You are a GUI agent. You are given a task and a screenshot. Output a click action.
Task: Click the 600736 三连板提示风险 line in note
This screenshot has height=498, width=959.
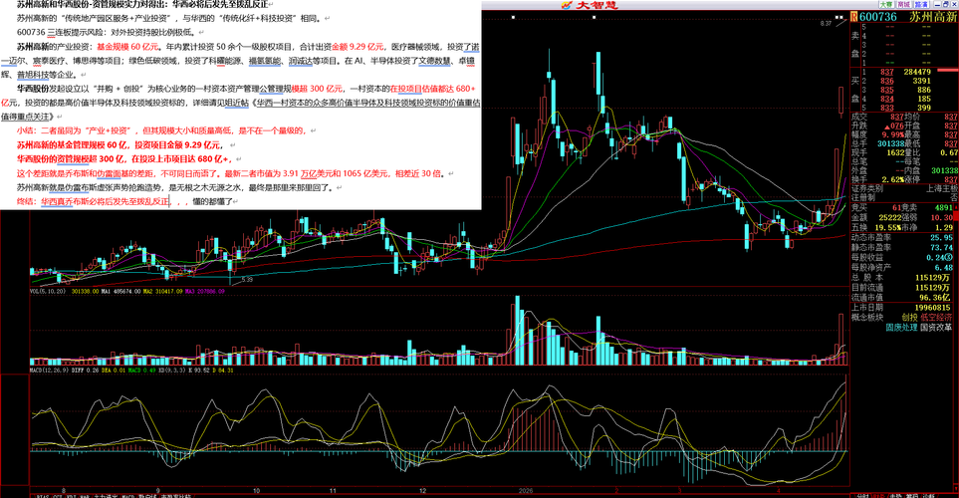(x=108, y=33)
